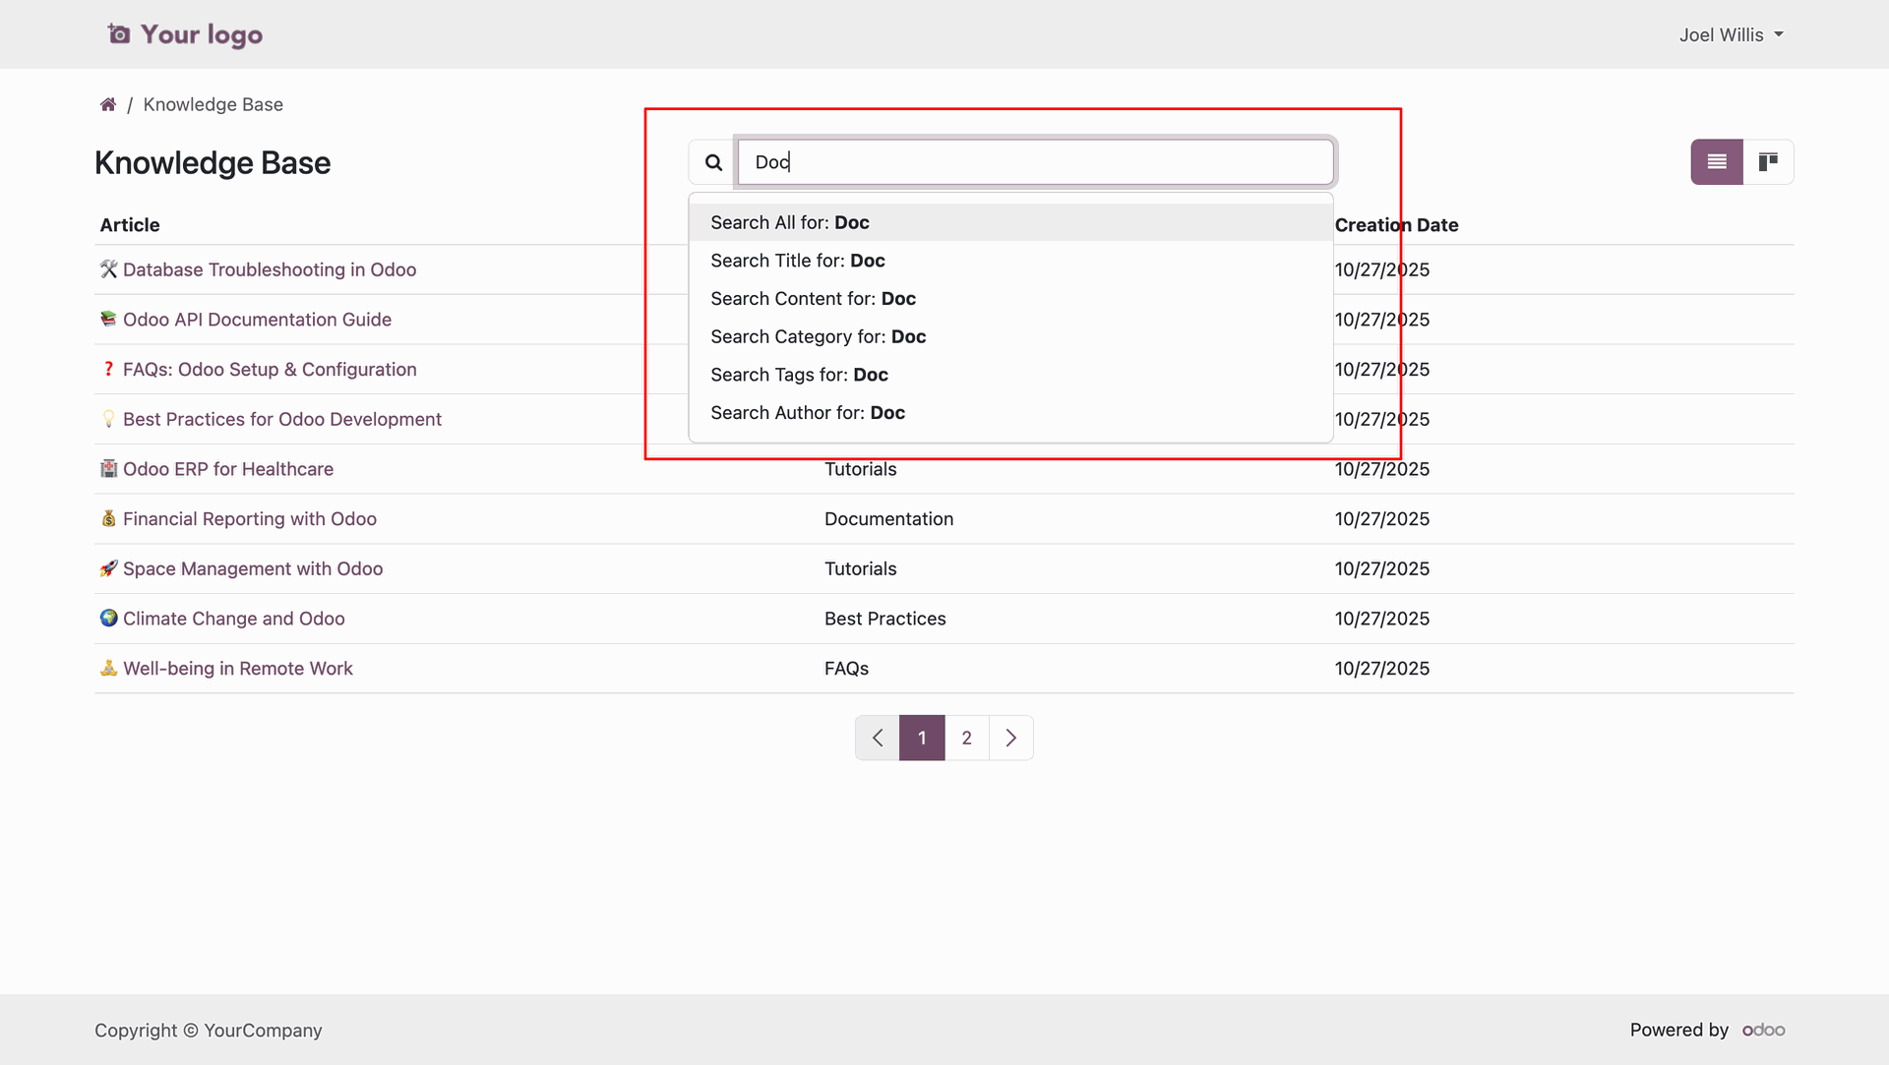Click the Odoo logo in footer
Viewport: 1889px width, 1065px height.
[1763, 1030]
